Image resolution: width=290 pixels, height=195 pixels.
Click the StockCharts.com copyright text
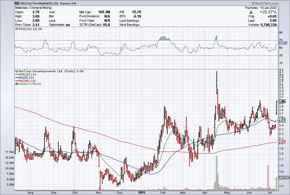click(x=265, y=3)
